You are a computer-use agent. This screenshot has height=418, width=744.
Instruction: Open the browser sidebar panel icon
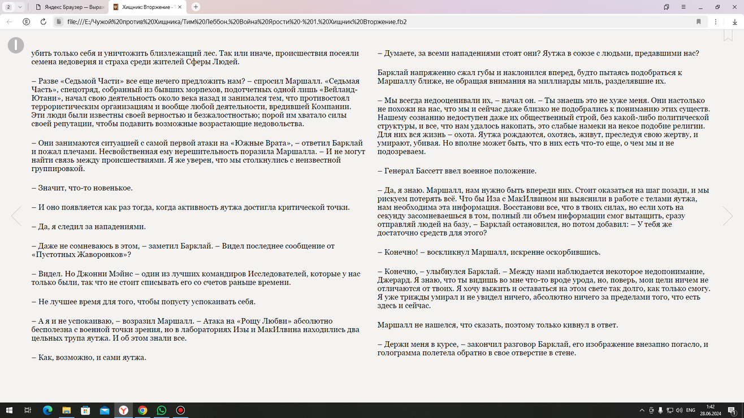coord(667,7)
